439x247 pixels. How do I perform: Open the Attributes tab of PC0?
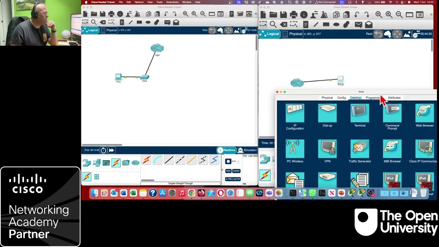[x=394, y=98]
